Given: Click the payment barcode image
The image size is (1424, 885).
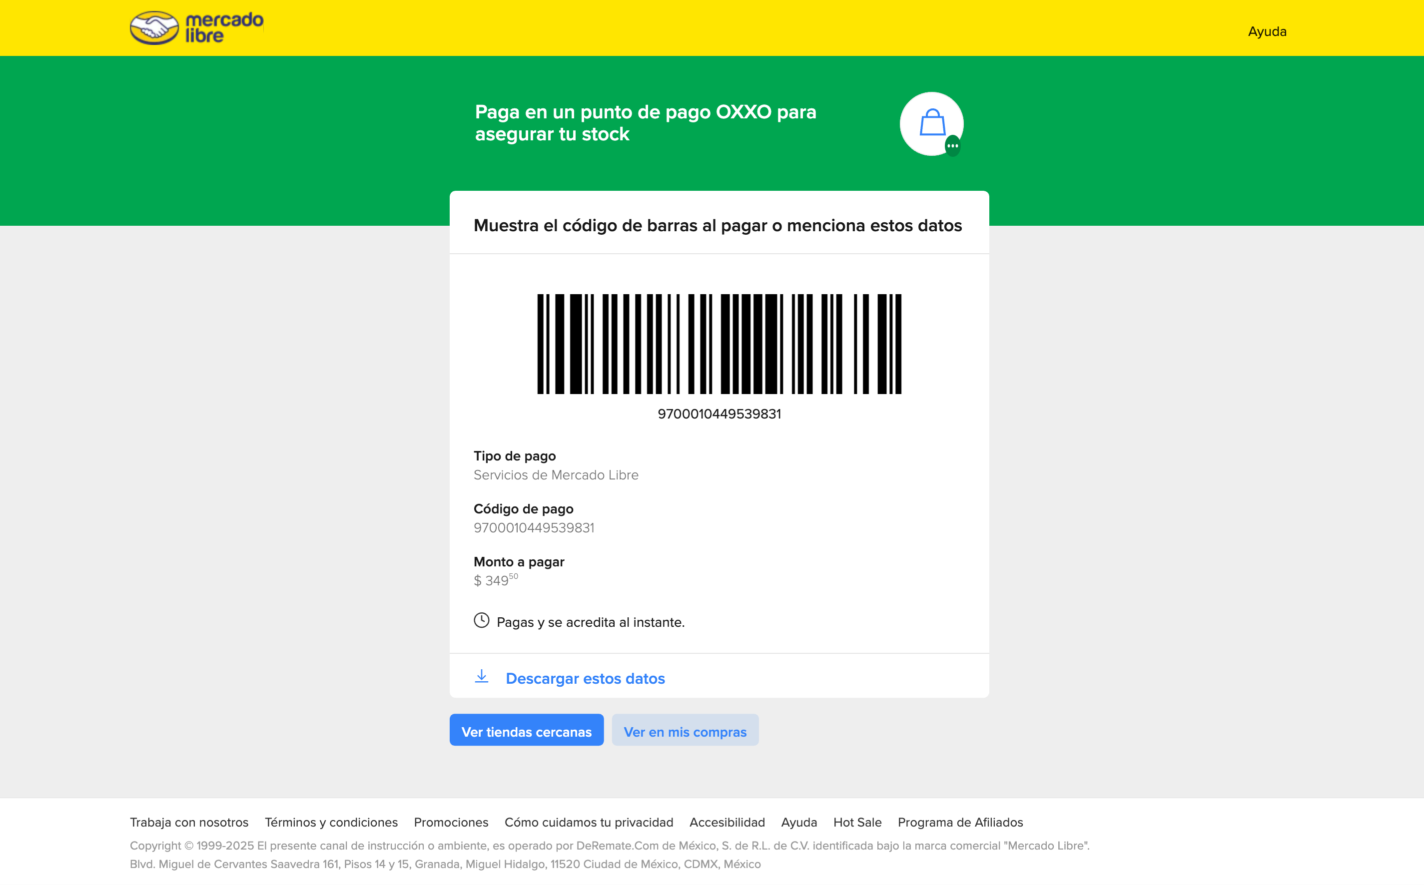Looking at the screenshot, I should (719, 344).
